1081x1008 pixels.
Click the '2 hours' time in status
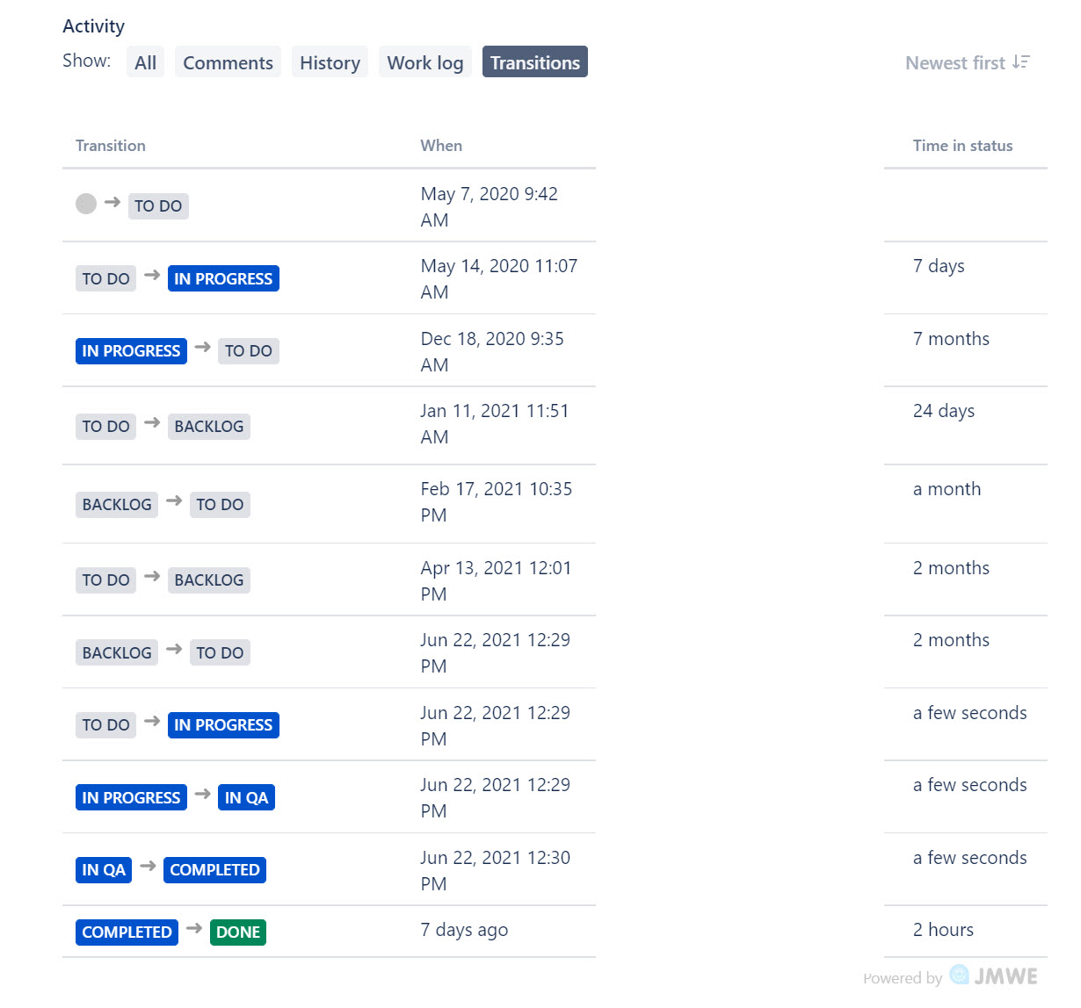click(x=943, y=930)
